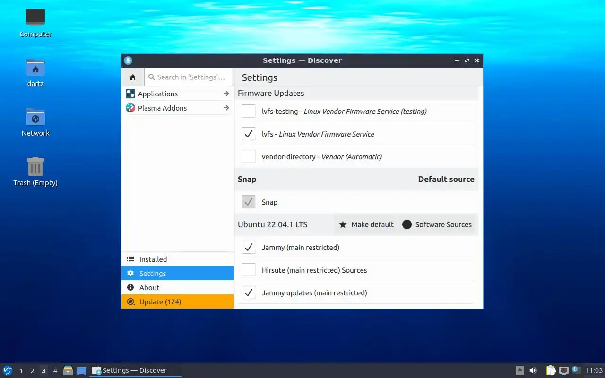
Task: Click the Applications category icon
Action: (130, 94)
